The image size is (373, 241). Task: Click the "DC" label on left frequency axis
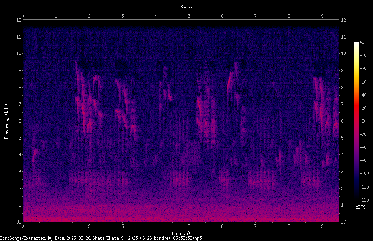click(x=19, y=222)
